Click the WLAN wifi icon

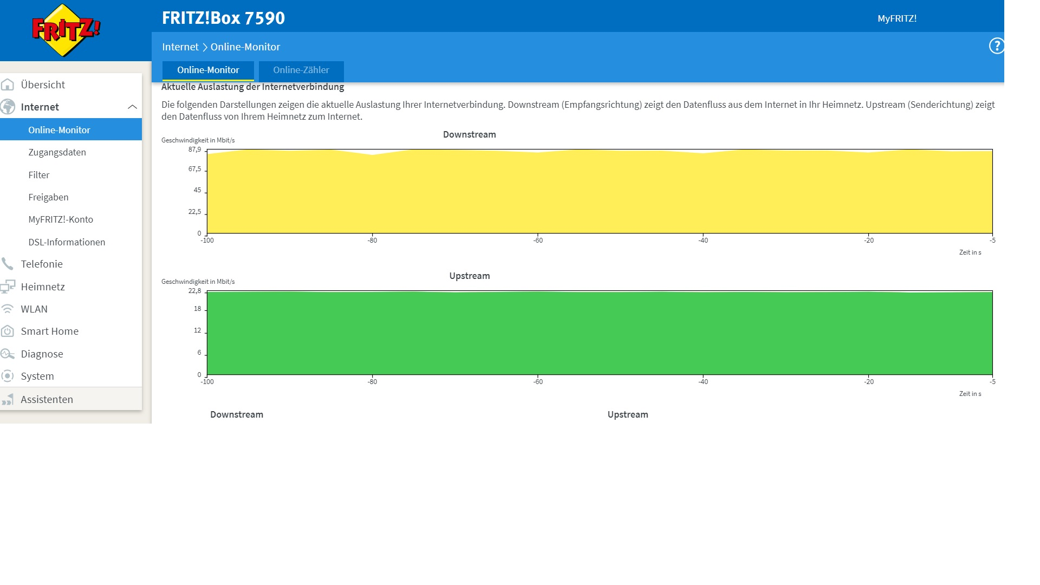(8, 309)
